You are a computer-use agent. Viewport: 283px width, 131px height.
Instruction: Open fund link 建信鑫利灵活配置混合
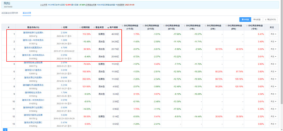33,85
